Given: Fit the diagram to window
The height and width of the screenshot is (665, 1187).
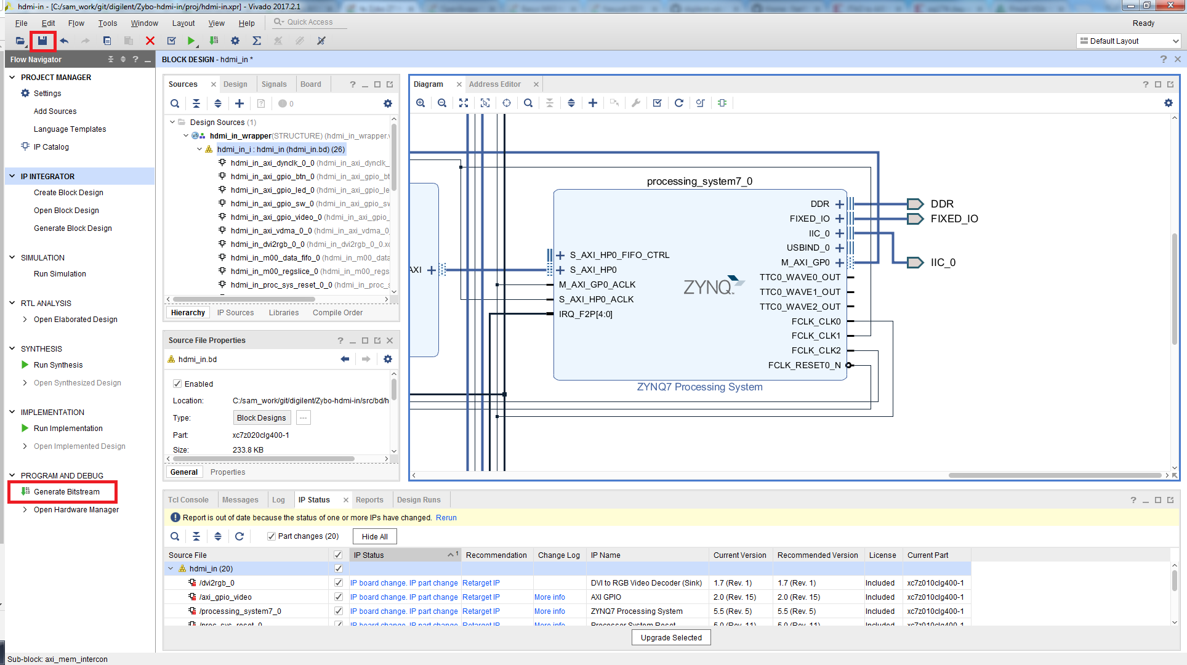Looking at the screenshot, I should [464, 103].
